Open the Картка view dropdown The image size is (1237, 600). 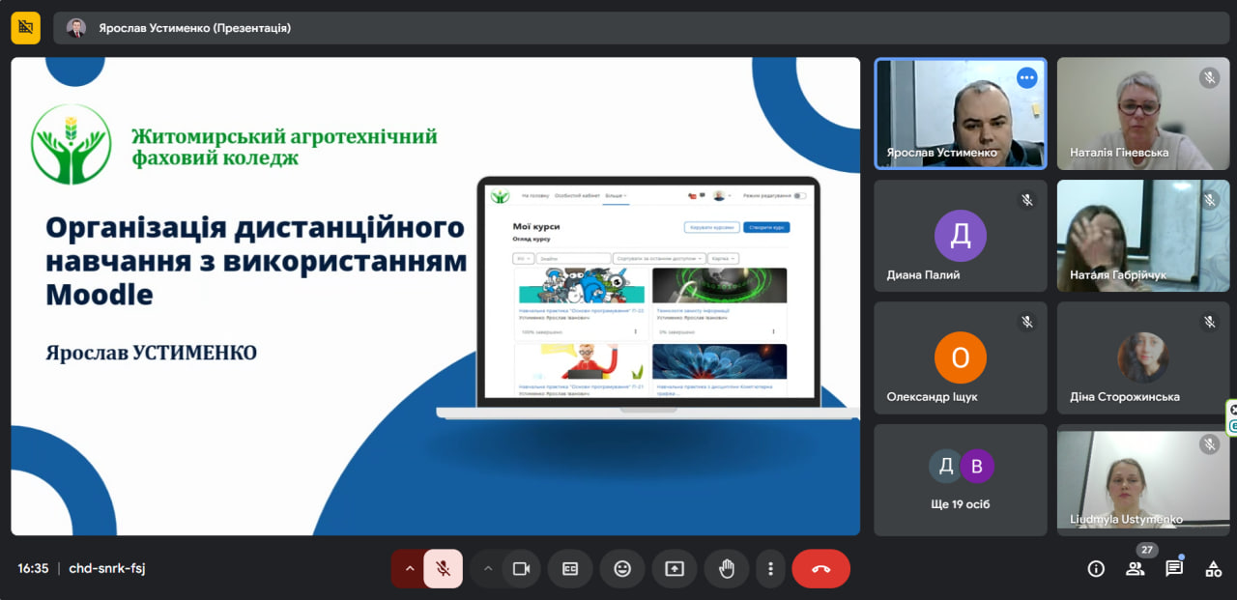point(723,259)
